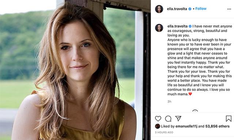Open the ella.travolta profile from the header username
This screenshot has height=140, width=234.
tap(177, 9)
